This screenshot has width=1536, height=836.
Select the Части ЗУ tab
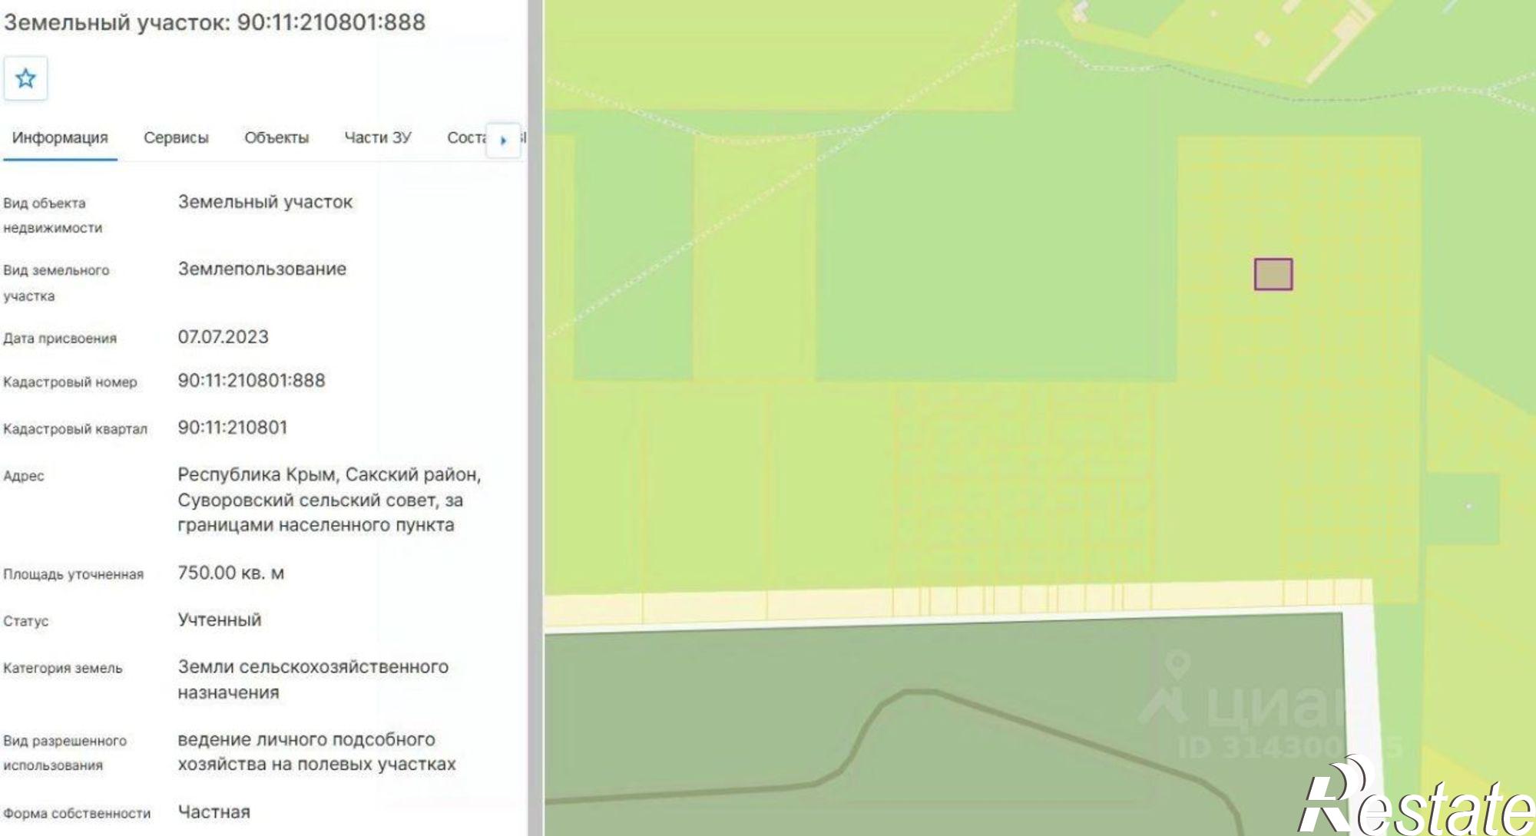pos(378,138)
